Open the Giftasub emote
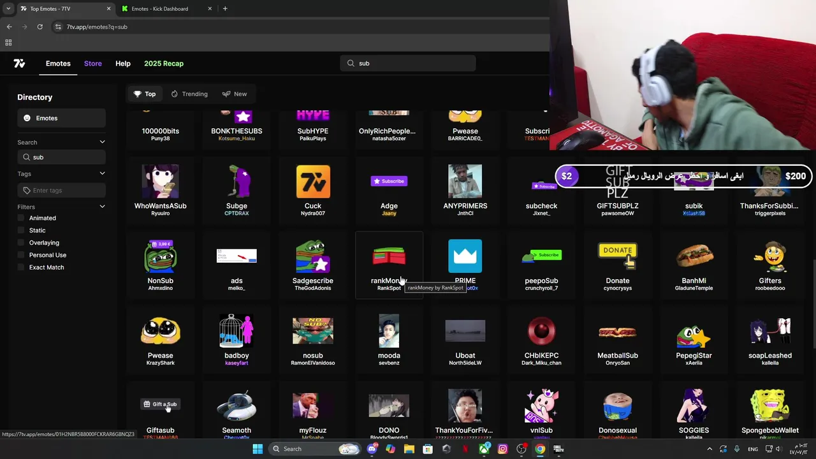Screen dimensions: 816x459 pyautogui.click(x=161, y=410)
